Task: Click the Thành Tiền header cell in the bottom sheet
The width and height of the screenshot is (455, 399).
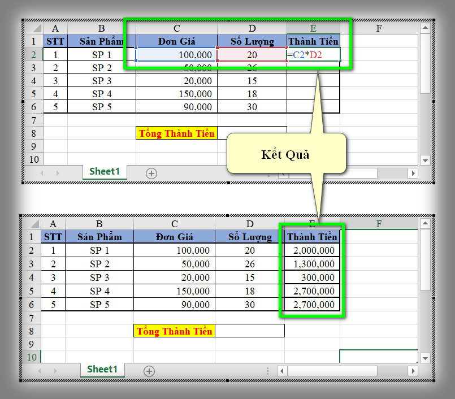Action: (312, 237)
